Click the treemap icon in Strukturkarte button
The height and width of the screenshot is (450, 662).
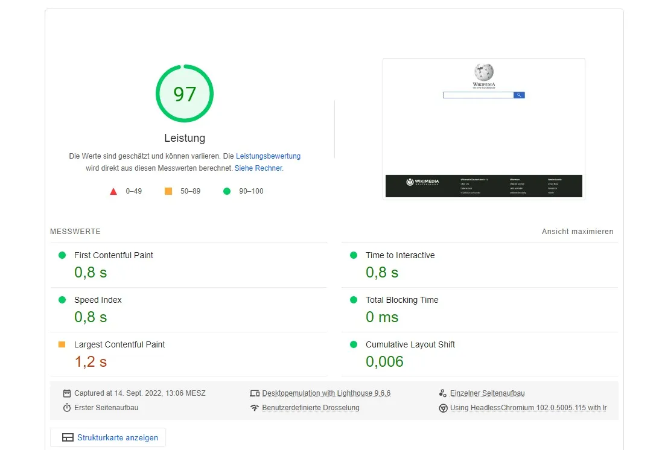point(68,438)
